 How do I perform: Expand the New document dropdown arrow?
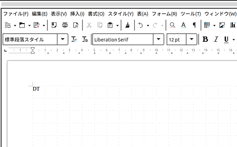coord(15,26)
